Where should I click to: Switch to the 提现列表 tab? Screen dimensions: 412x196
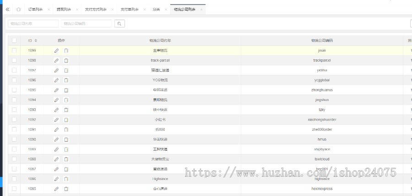tap(64, 10)
